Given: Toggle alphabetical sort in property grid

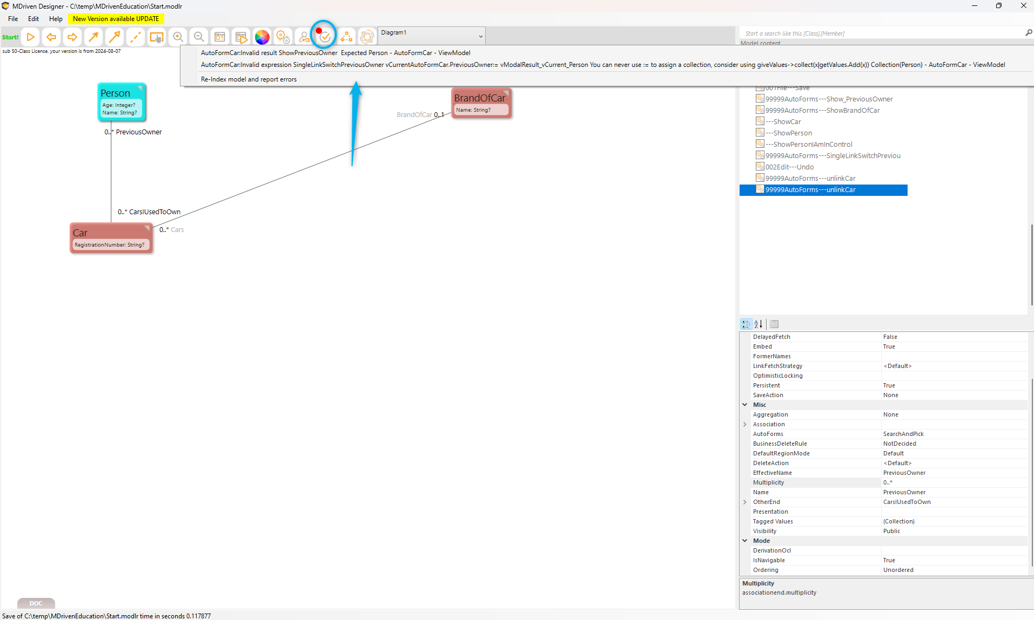Looking at the screenshot, I should tap(758, 324).
